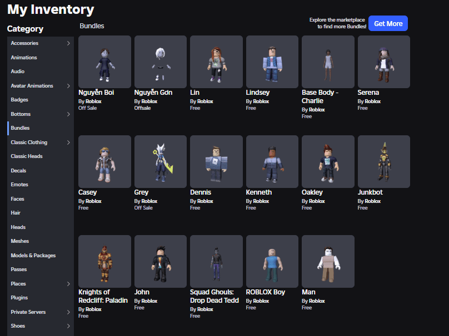449x336 pixels.
Task: Switch to the Emotes category
Action: (x=19, y=185)
